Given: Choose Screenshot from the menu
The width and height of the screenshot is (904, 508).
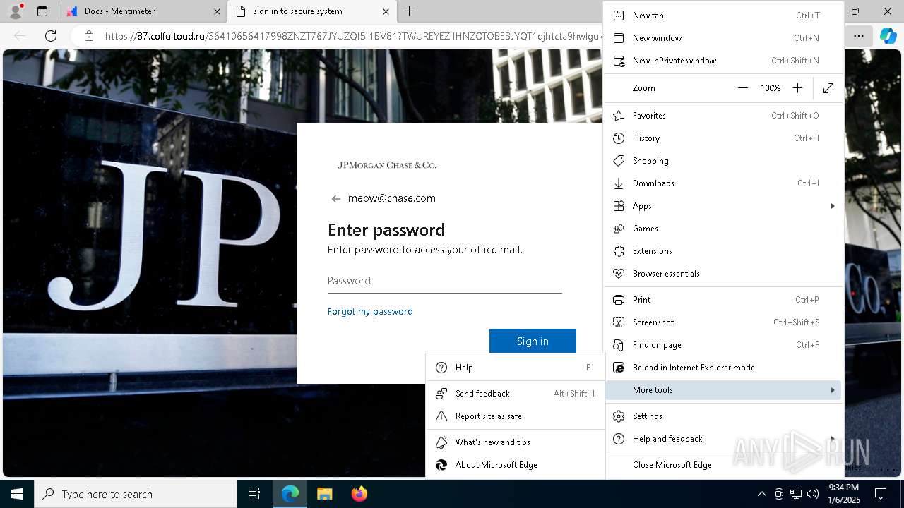Looking at the screenshot, I should pyautogui.click(x=724, y=322).
